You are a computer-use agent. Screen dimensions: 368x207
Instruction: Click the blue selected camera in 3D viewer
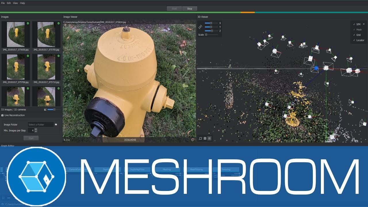point(316,68)
